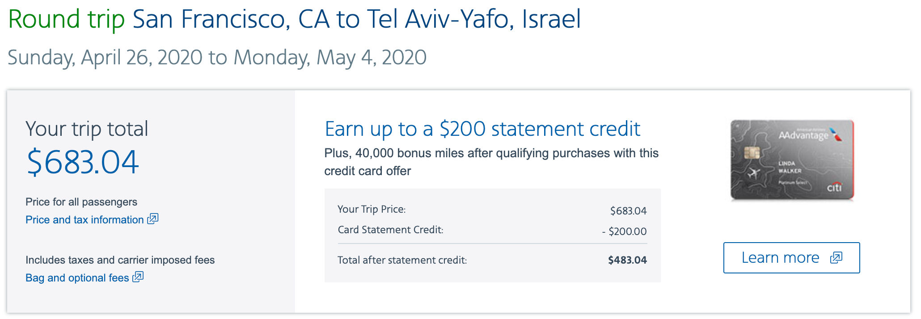Viewport: 921px width, 319px height.
Task: Click the Citi logo on the card
Action: tap(834, 187)
